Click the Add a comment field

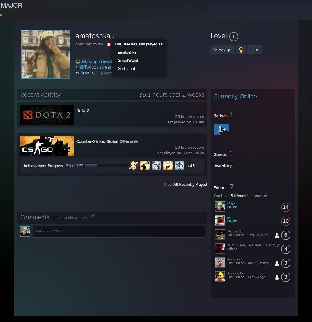(119, 232)
